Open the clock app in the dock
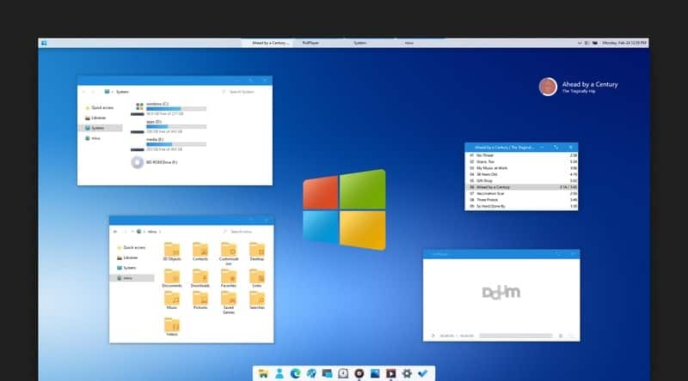 [343, 373]
